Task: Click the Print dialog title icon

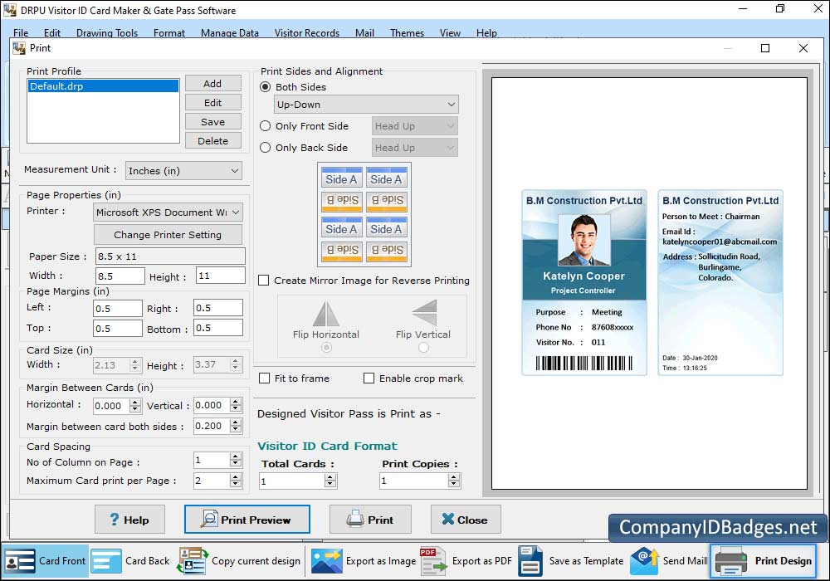Action: (x=19, y=48)
